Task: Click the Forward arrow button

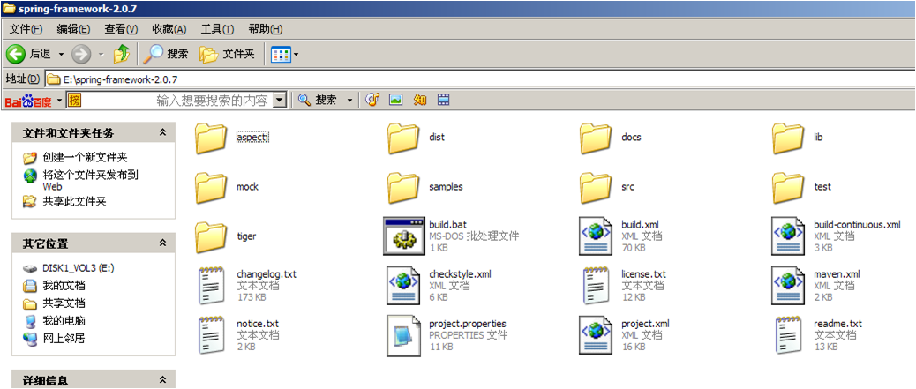Action: (81, 55)
